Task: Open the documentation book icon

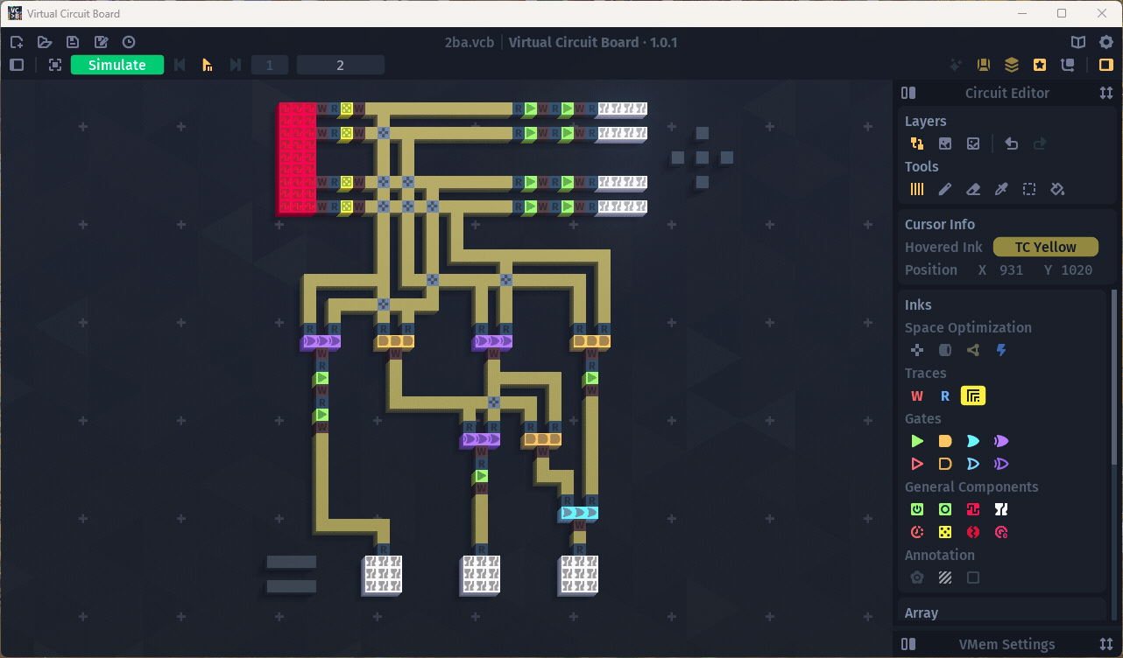Action: point(1078,42)
